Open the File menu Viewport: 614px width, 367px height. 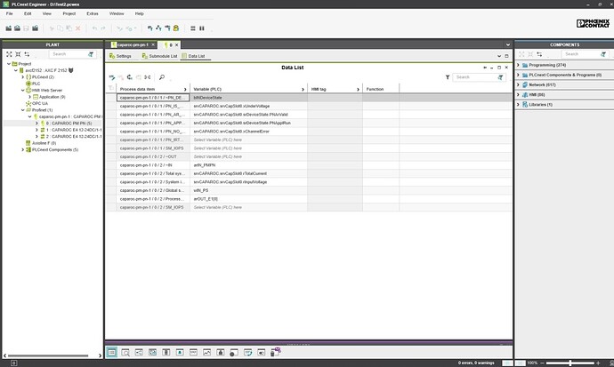click(x=10, y=13)
